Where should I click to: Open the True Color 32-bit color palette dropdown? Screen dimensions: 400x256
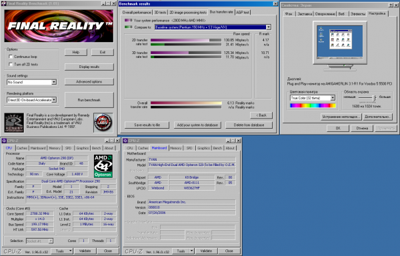(333, 98)
